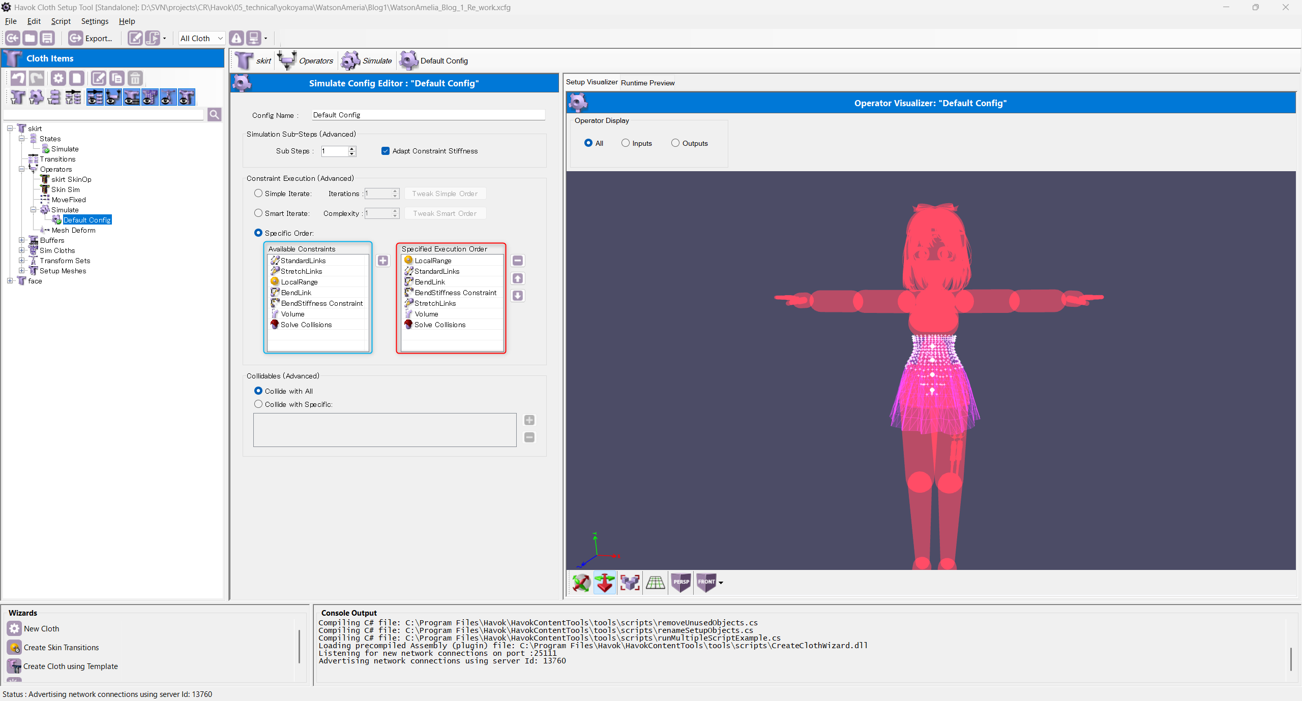The width and height of the screenshot is (1302, 701).
Task: Switch to Runtime Preview tab
Action: tap(647, 83)
